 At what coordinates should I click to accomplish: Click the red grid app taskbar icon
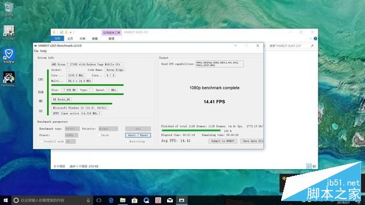pos(158,200)
